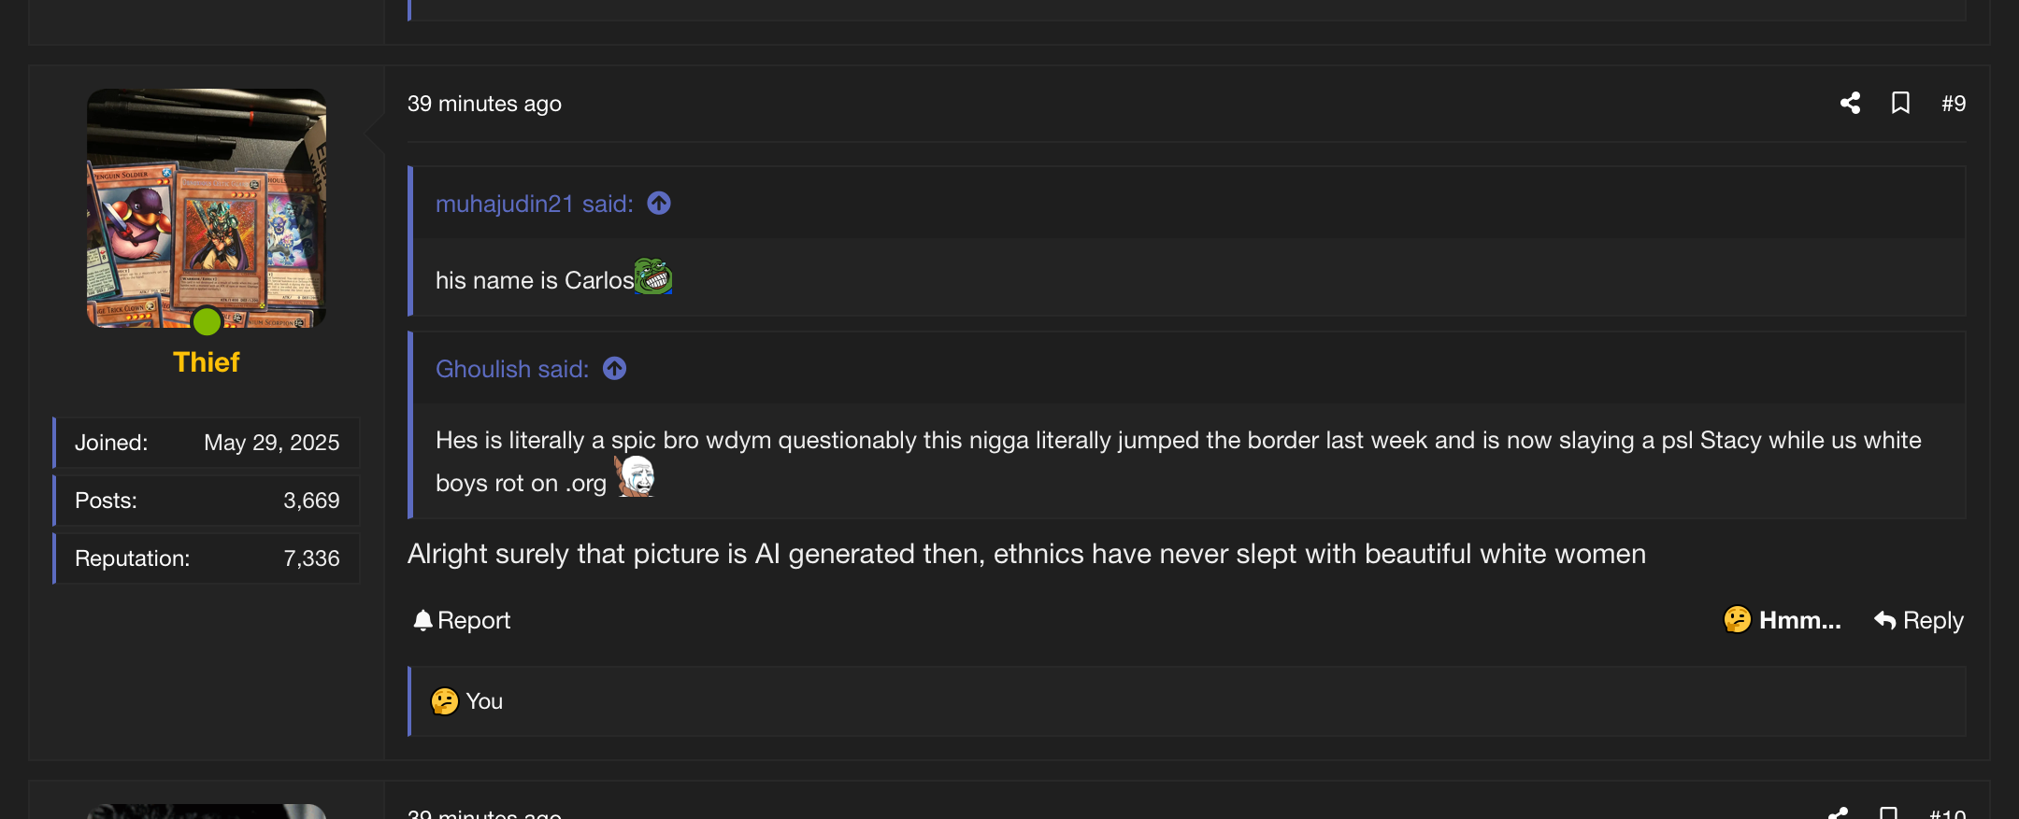Bookmark post #10
Image resolution: width=2019 pixels, height=819 pixels.
point(1888,813)
